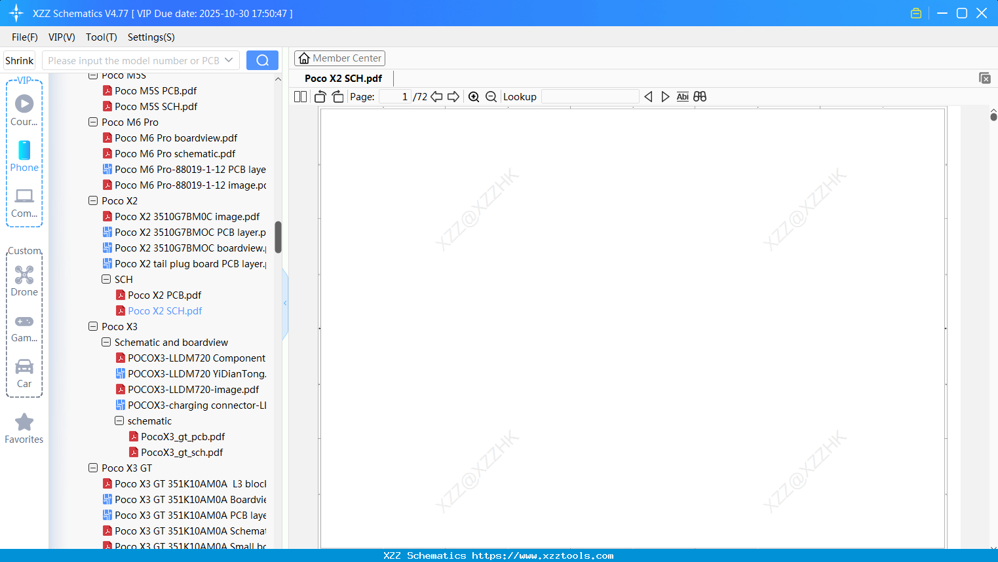Viewport: 998px width, 562px height.
Task: Open the File(F) menu
Action: click(25, 37)
